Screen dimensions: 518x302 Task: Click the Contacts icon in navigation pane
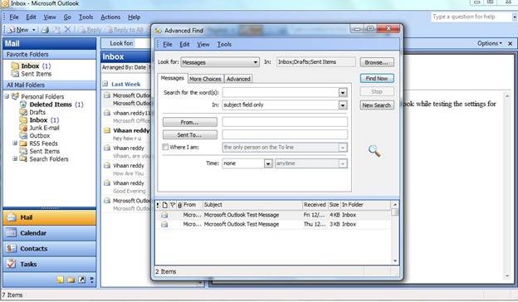[x=12, y=248]
